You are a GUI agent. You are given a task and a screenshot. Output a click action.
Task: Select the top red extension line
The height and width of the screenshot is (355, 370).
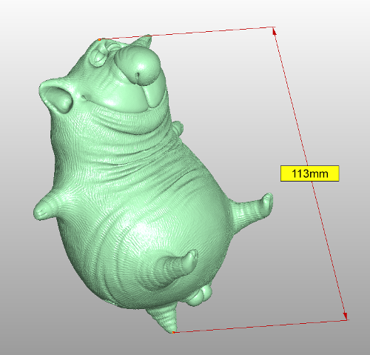(x=187, y=33)
